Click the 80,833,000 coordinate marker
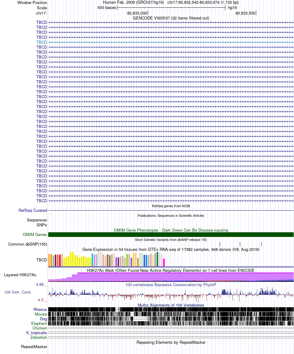The image size is (294, 354). [137, 13]
